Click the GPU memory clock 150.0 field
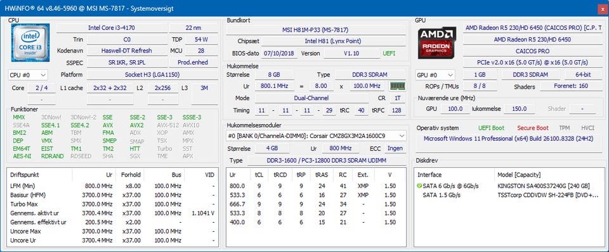The height and width of the screenshot is (252, 609). pos(520,109)
